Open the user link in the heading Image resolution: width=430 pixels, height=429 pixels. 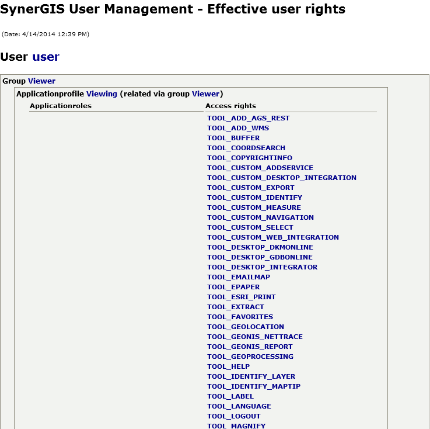[46, 57]
